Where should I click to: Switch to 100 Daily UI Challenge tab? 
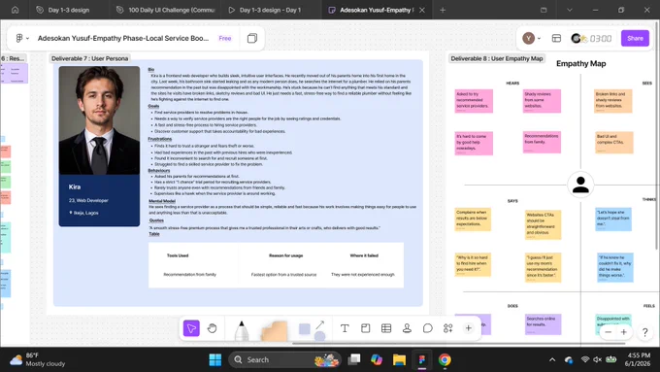click(166, 10)
